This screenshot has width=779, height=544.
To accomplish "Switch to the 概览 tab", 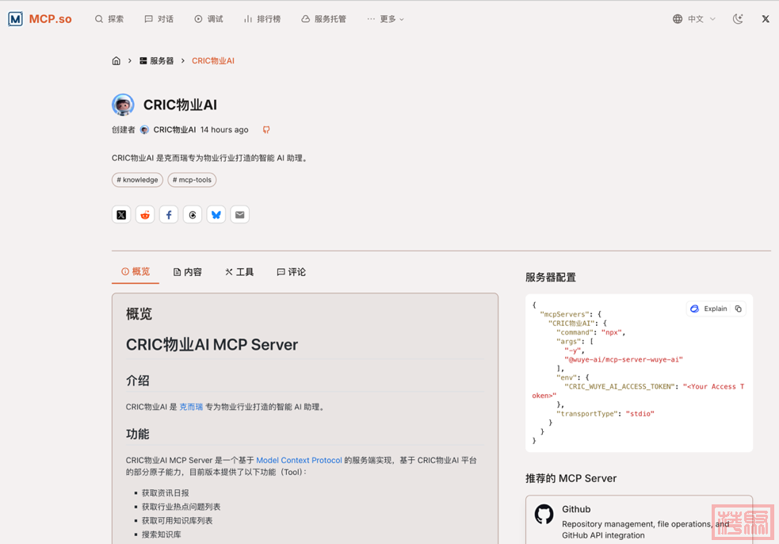I will (x=136, y=271).
